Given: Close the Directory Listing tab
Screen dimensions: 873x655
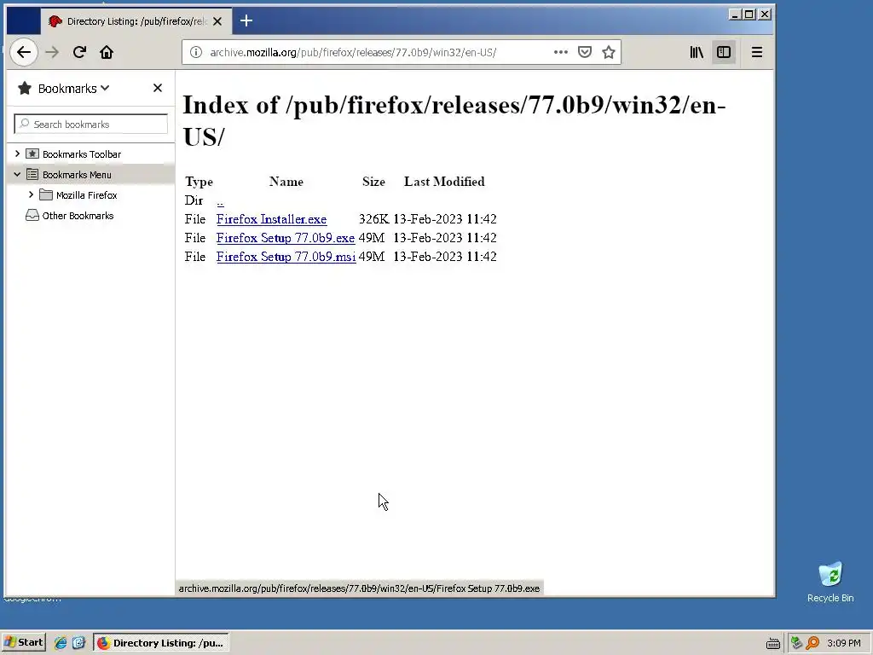Looking at the screenshot, I should [217, 21].
